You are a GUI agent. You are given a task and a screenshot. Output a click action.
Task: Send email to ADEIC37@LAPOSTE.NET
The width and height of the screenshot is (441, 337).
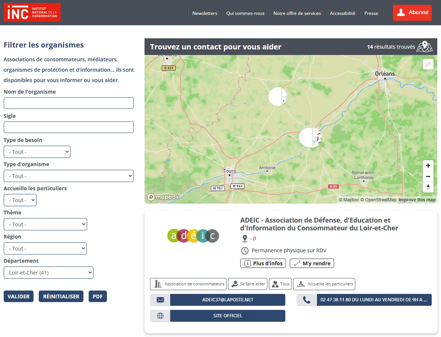(228, 300)
